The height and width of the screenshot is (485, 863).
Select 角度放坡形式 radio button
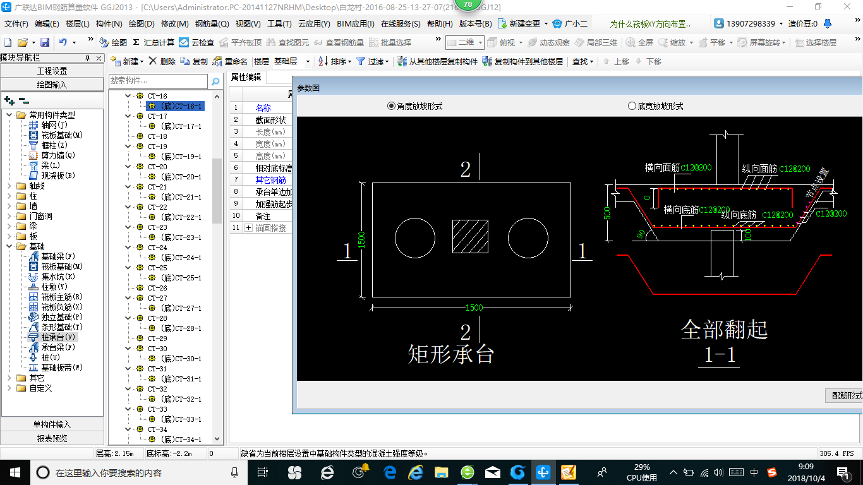(414, 106)
